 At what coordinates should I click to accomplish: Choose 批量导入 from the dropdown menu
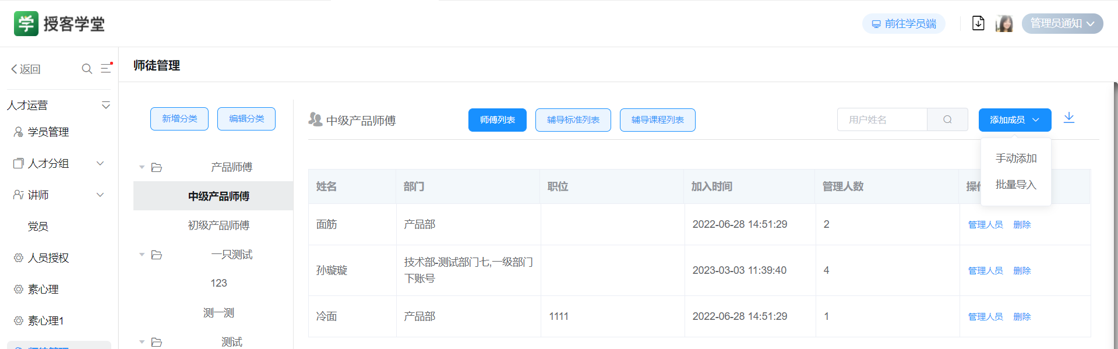[x=1015, y=185]
